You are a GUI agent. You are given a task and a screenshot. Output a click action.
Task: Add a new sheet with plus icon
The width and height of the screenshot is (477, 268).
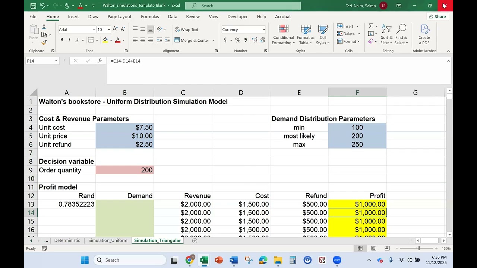tap(195, 241)
